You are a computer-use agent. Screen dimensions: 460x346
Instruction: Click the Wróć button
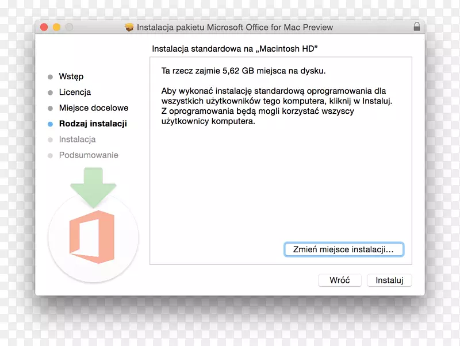click(x=340, y=280)
